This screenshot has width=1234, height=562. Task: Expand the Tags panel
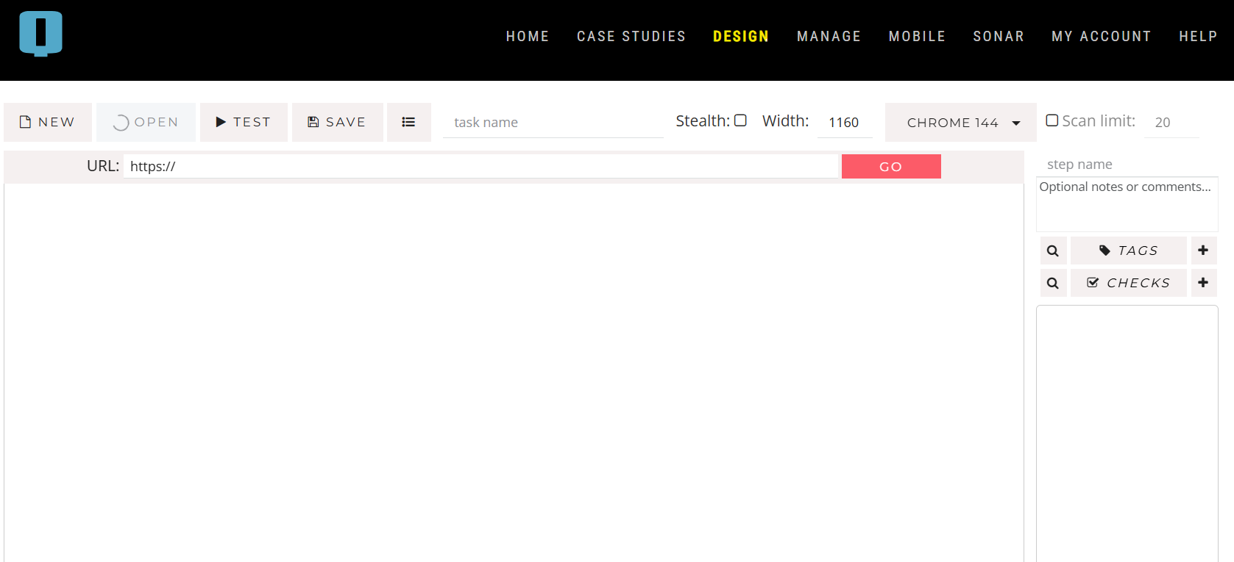point(1128,251)
